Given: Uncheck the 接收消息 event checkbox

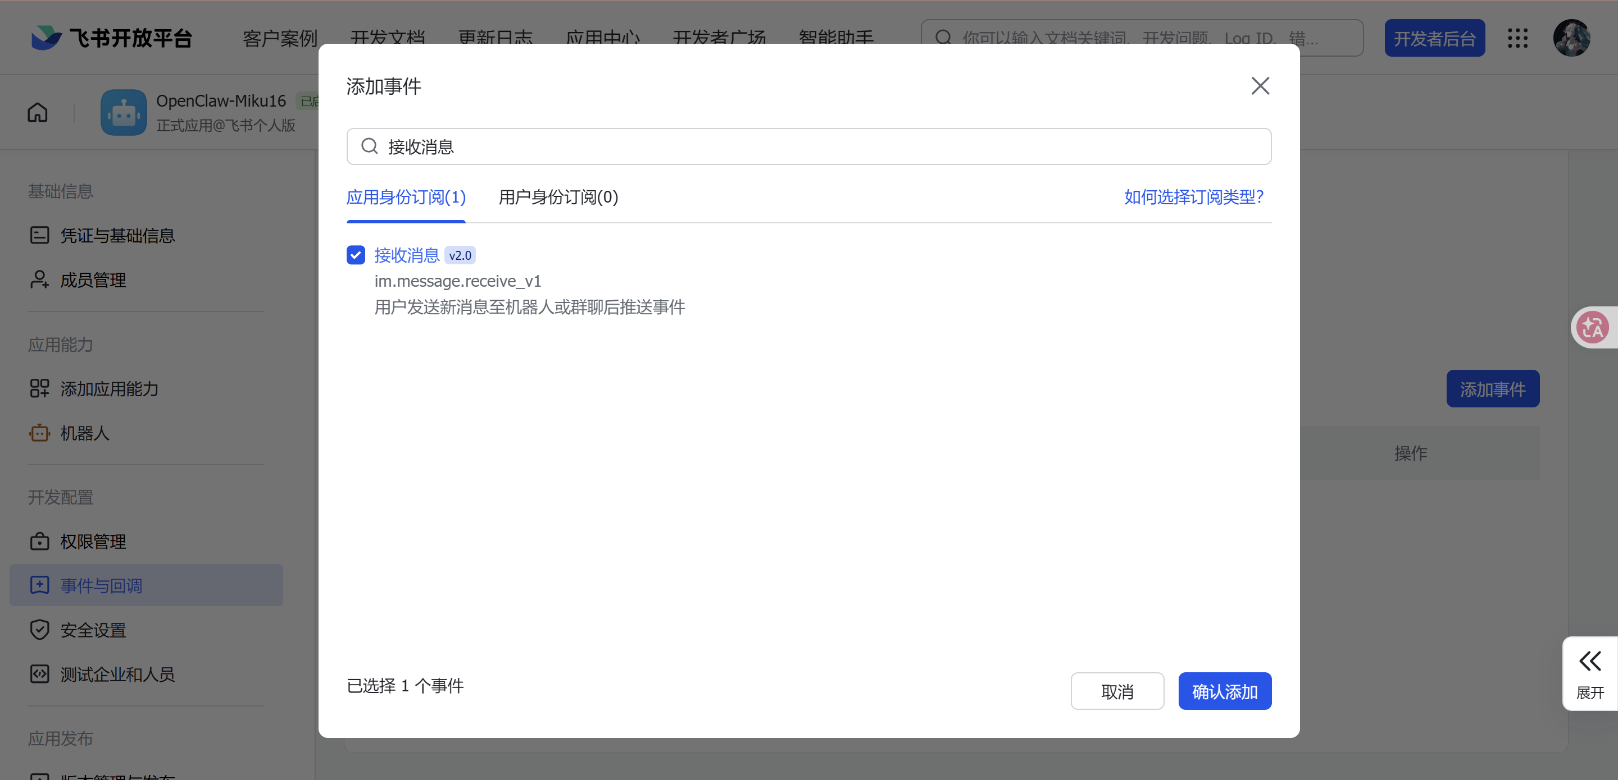Looking at the screenshot, I should coord(356,255).
